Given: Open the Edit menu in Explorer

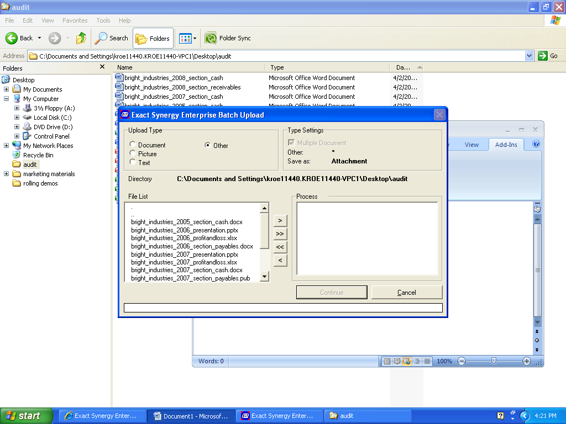Looking at the screenshot, I should (28, 20).
